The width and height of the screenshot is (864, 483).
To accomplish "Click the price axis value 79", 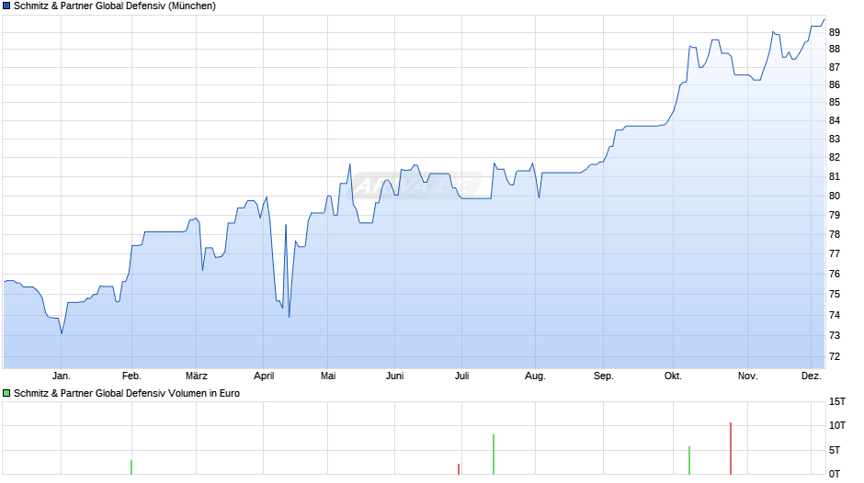I will click(x=835, y=216).
